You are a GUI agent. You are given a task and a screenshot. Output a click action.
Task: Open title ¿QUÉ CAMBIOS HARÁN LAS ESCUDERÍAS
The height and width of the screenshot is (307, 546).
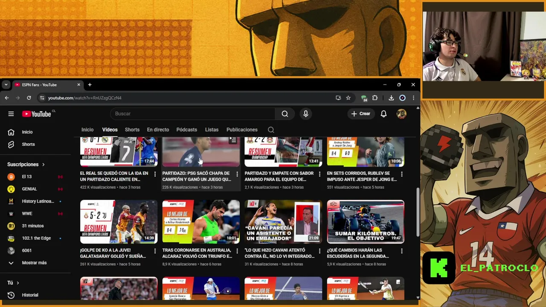click(358, 253)
